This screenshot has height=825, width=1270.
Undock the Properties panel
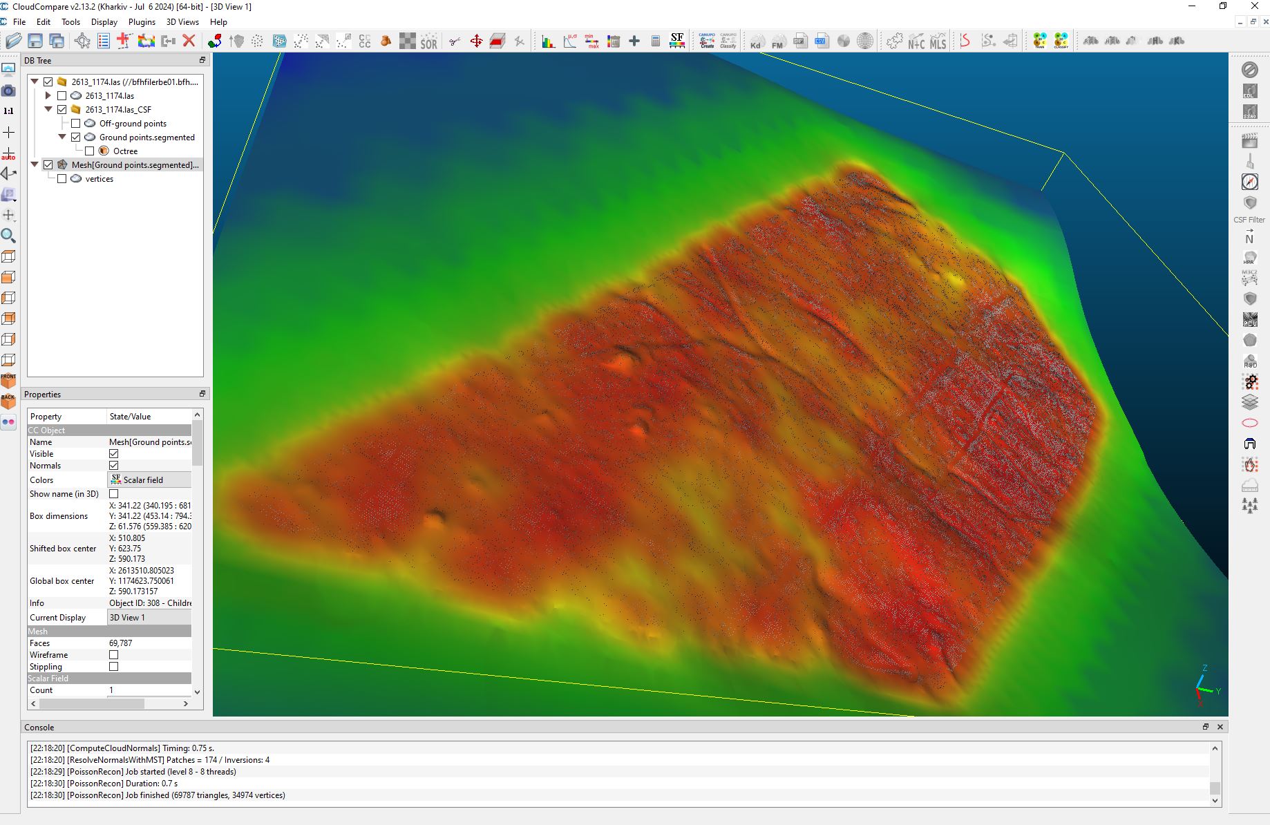(x=202, y=393)
